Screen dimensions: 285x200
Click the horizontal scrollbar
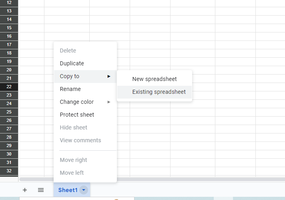coord(152,179)
